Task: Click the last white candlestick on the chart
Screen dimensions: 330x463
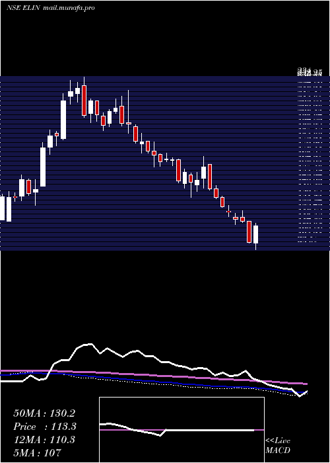Action: pos(256,235)
